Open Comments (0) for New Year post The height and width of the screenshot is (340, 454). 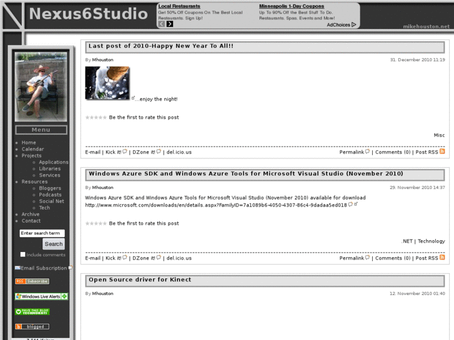tap(393, 152)
